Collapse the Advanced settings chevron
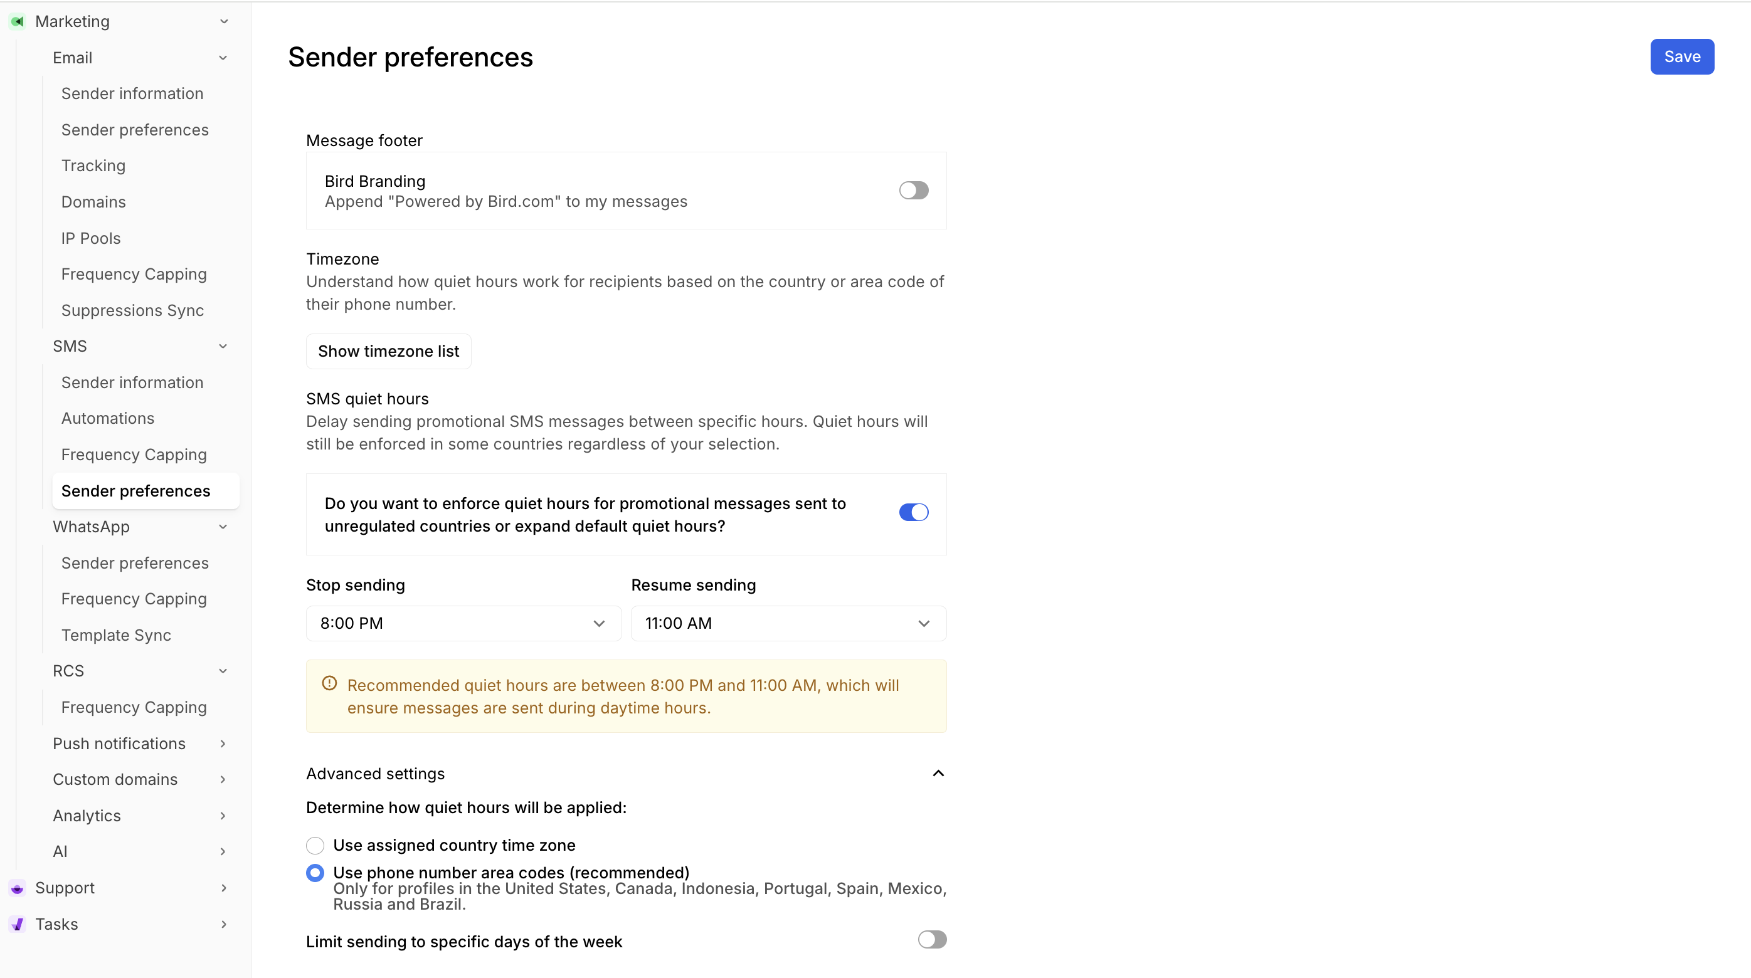 [x=938, y=774]
